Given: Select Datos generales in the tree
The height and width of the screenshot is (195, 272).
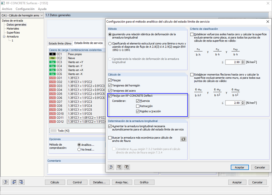Looking at the screenshot, I should pos(16,25).
